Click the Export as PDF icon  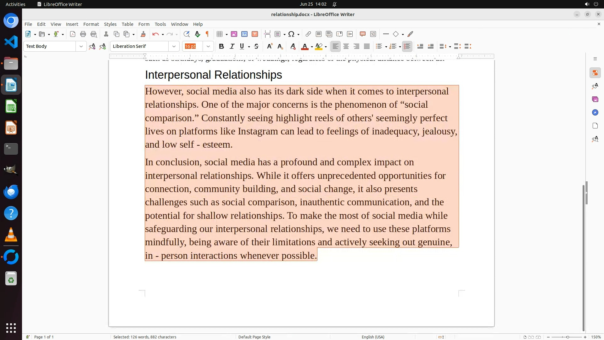[73, 34]
